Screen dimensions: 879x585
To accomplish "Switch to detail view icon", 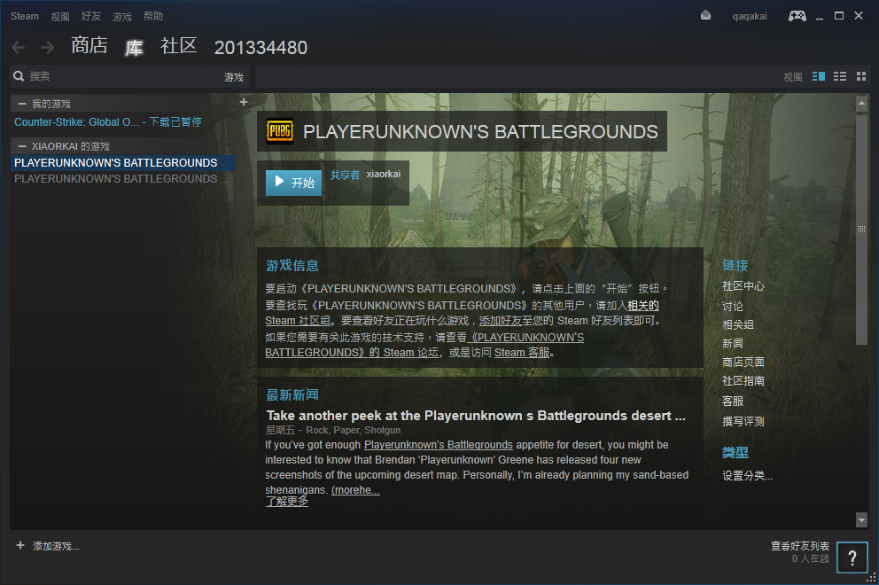I will click(x=818, y=77).
